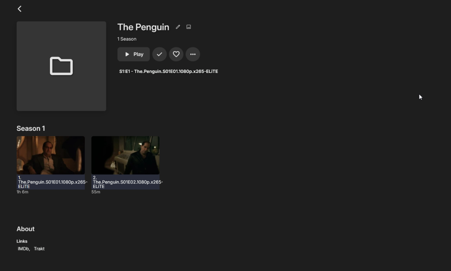Click the 'The Penguin' title text
This screenshot has width=451, height=271.
143,27
